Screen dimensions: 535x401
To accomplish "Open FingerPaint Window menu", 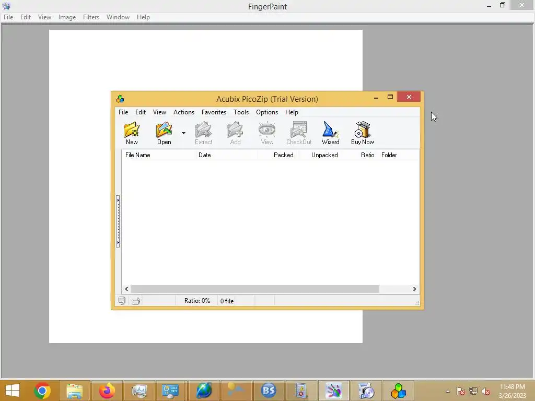I will (118, 17).
